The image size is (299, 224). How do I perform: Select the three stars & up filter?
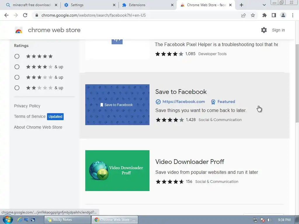pyautogui.click(x=17, y=77)
